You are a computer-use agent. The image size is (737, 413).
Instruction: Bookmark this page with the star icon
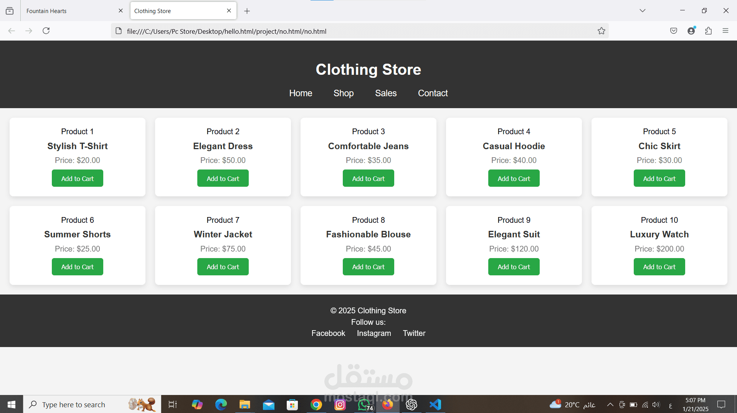click(x=601, y=31)
